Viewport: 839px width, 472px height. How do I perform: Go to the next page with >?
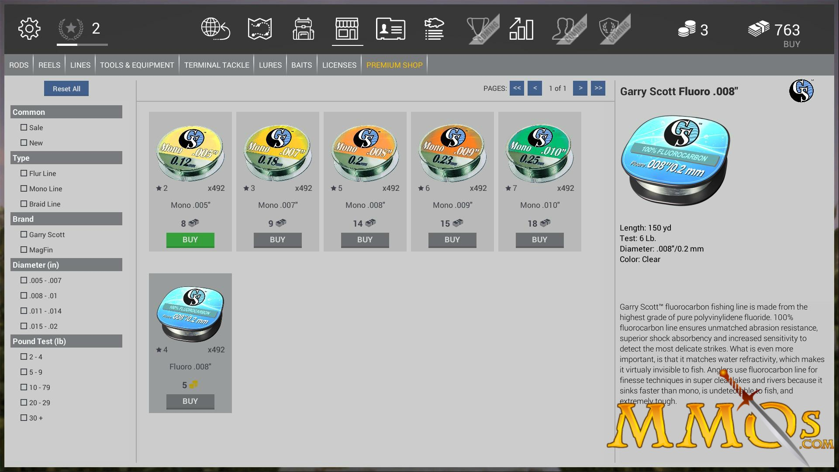[x=580, y=88]
